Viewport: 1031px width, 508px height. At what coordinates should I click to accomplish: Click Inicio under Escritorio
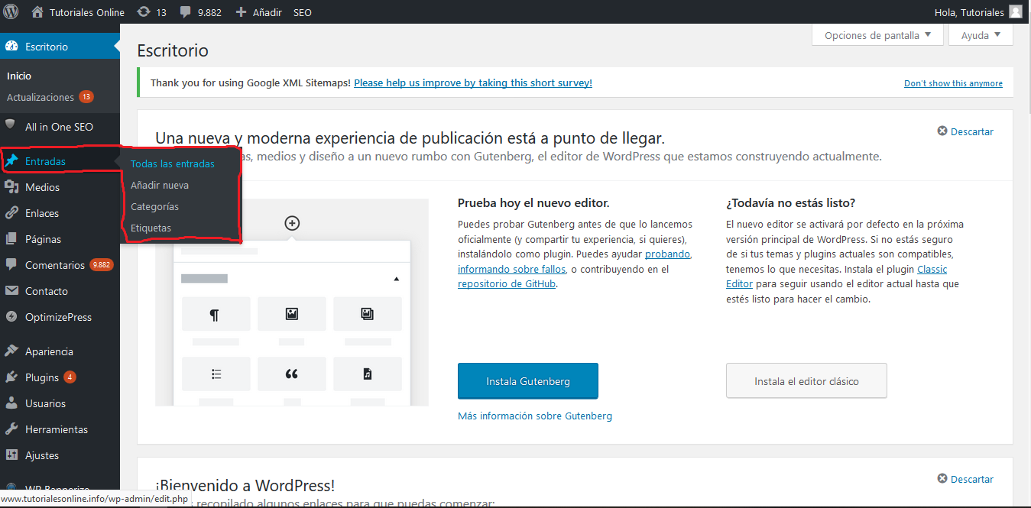coord(19,76)
